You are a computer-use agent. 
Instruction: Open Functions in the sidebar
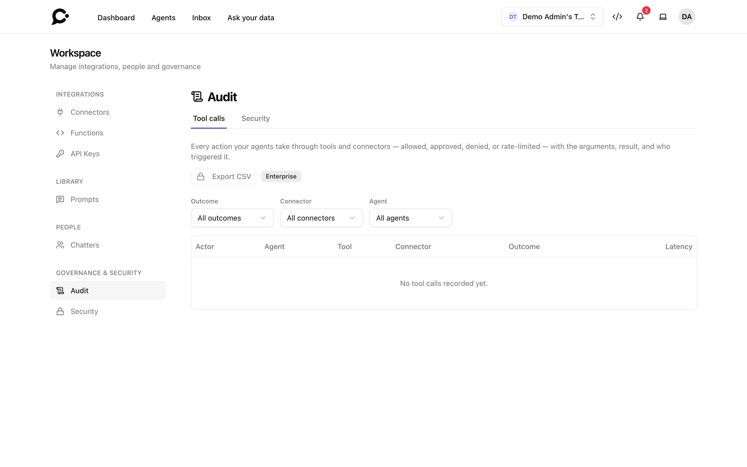click(108, 133)
